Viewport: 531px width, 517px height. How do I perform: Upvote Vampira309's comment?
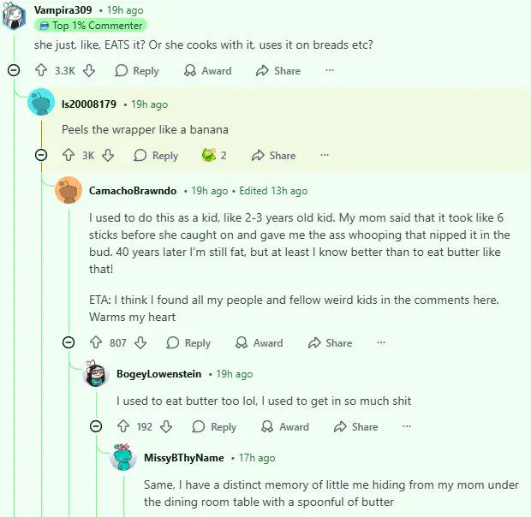[41, 71]
